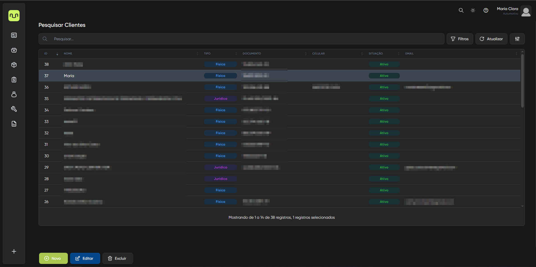The width and height of the screenshot is (536, 267).
Task: Click the green app logo
Action: point(14,16)
